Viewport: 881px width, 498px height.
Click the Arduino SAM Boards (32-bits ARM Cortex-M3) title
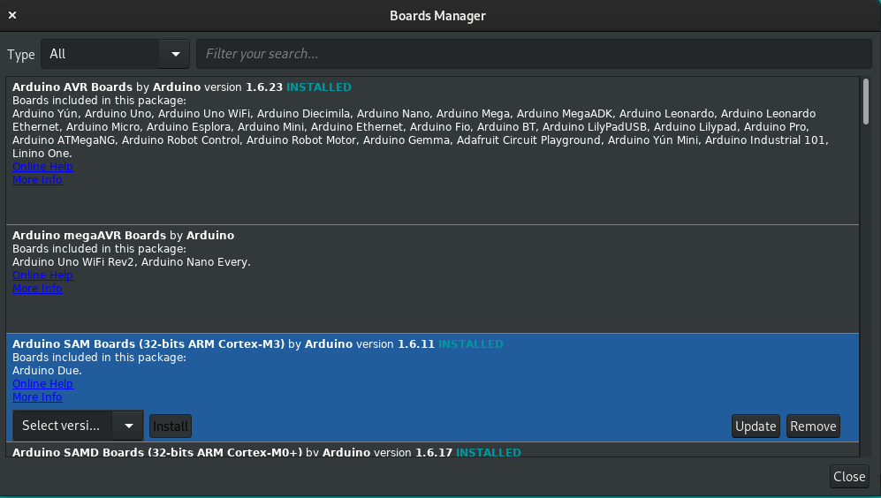(x=148, y=344)
